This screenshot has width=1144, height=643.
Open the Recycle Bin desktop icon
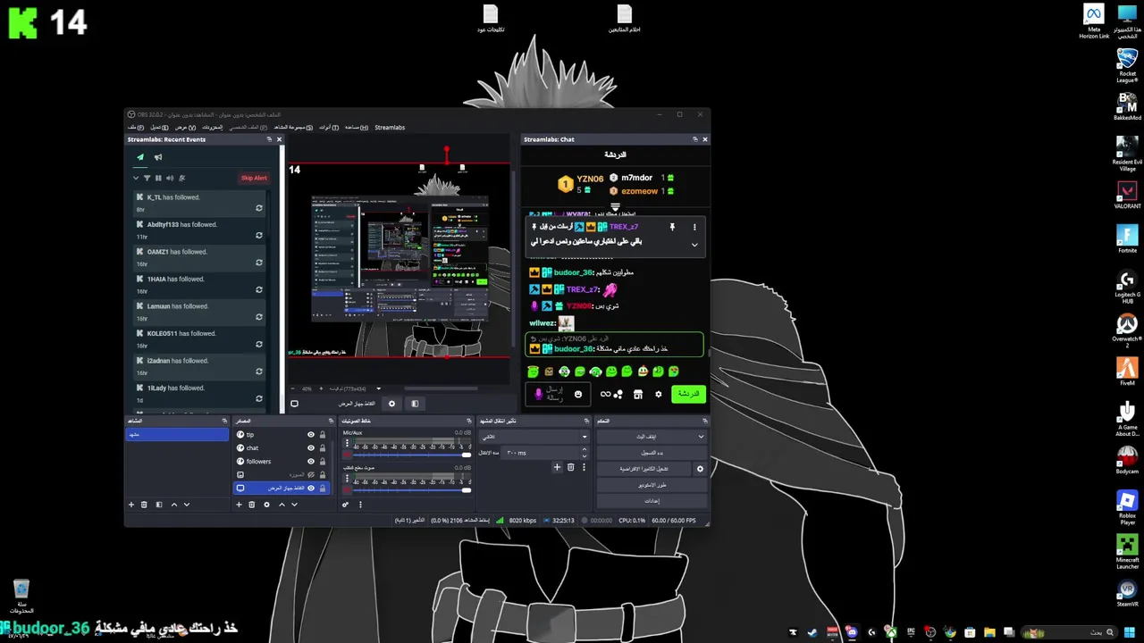pos(21,597)
